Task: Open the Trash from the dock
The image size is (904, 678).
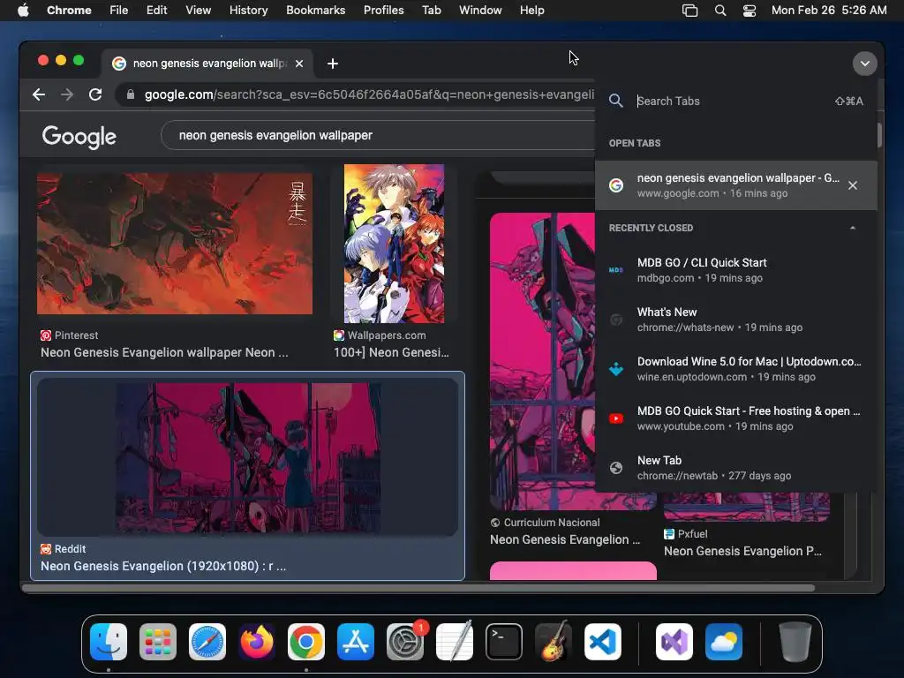Action: [795, 642]
